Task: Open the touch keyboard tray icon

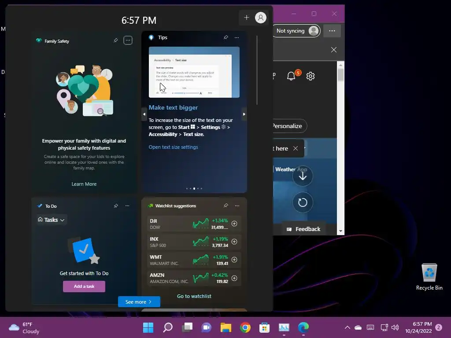Action: click(x=370, y=327)
